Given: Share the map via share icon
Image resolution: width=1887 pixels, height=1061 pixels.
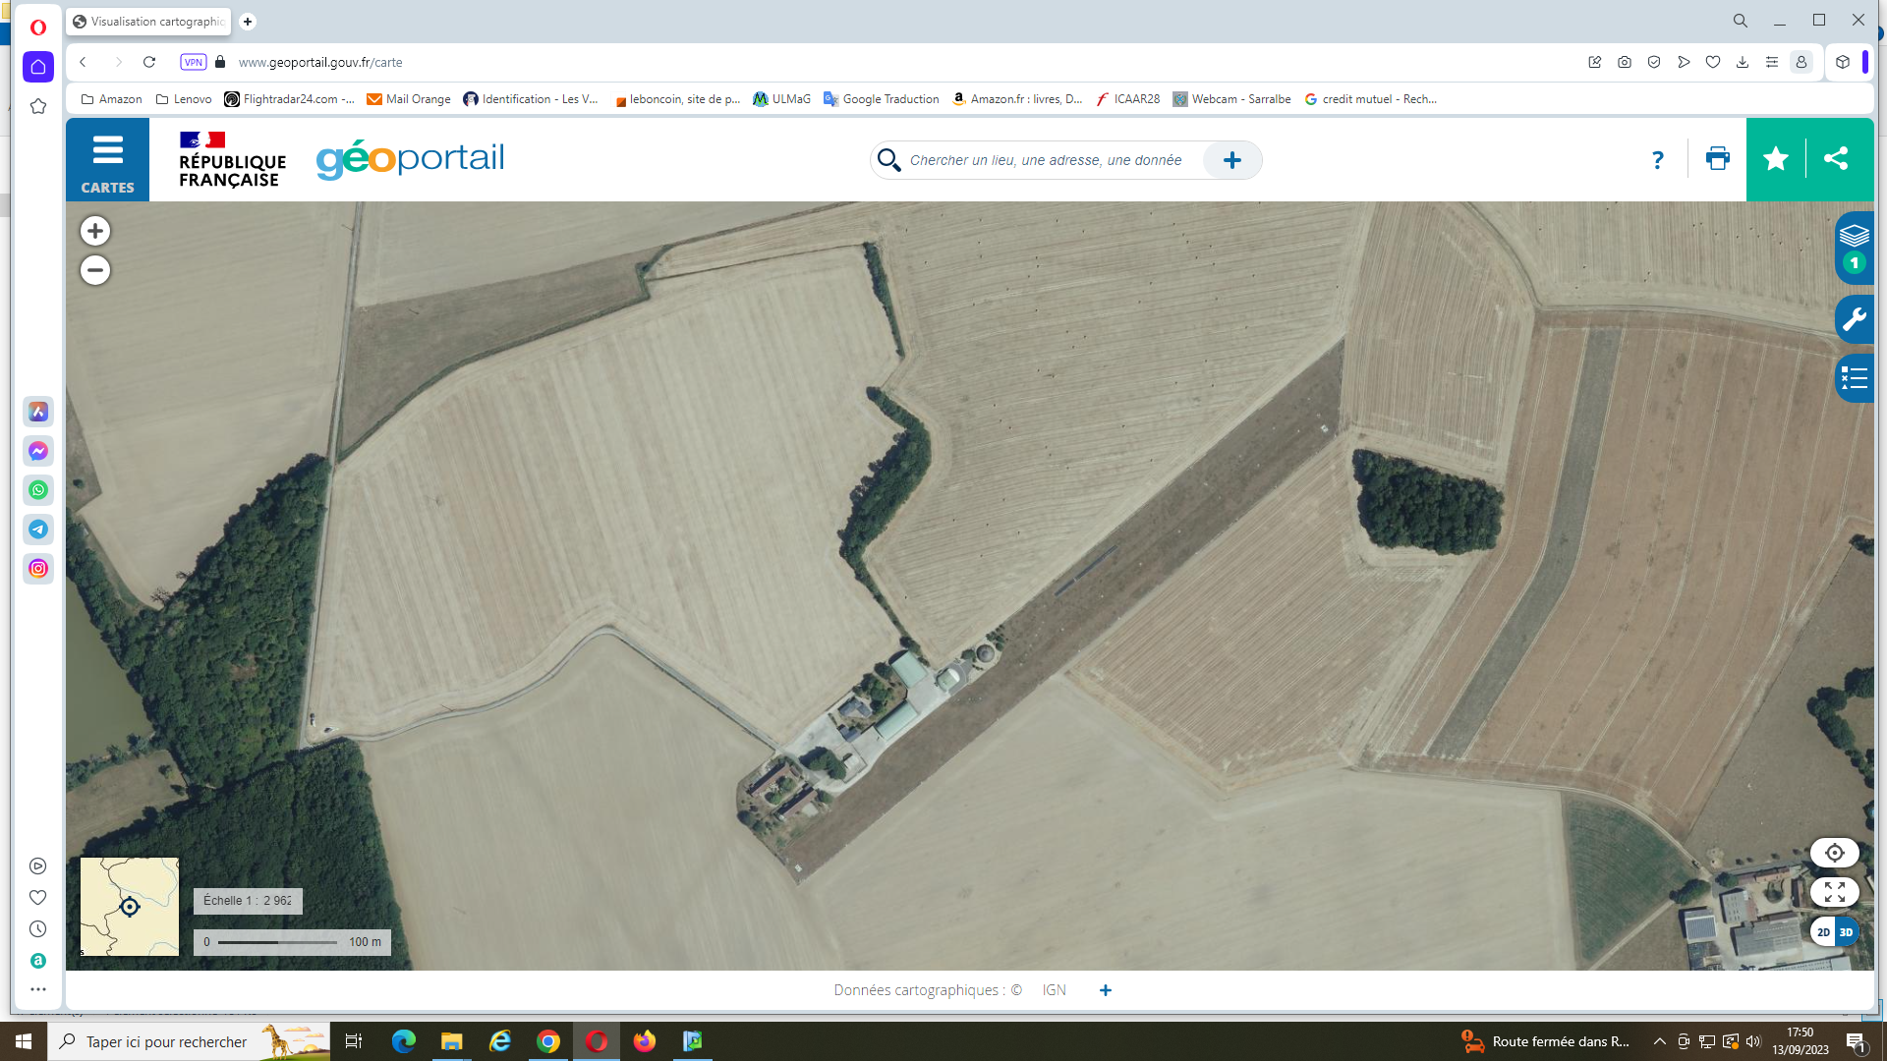Looking at the screenshot, I should [1836, 159].
